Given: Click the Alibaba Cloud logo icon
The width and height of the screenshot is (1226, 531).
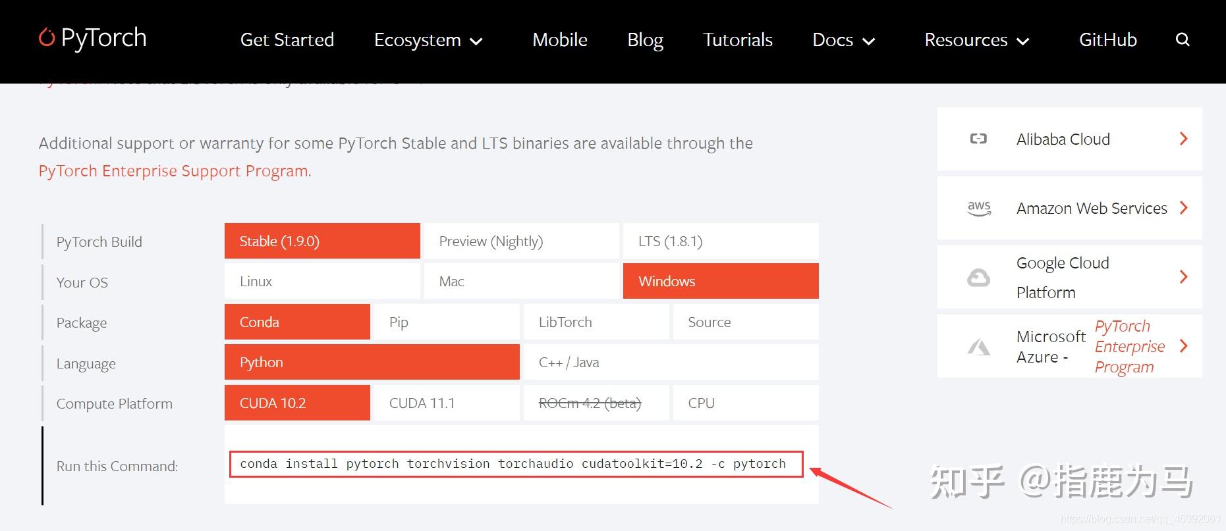Looking at the screenshot, I should click(x=978, y=139).
